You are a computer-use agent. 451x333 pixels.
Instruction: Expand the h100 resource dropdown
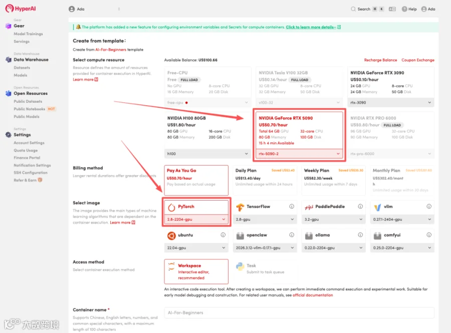(x=207, y=153)
